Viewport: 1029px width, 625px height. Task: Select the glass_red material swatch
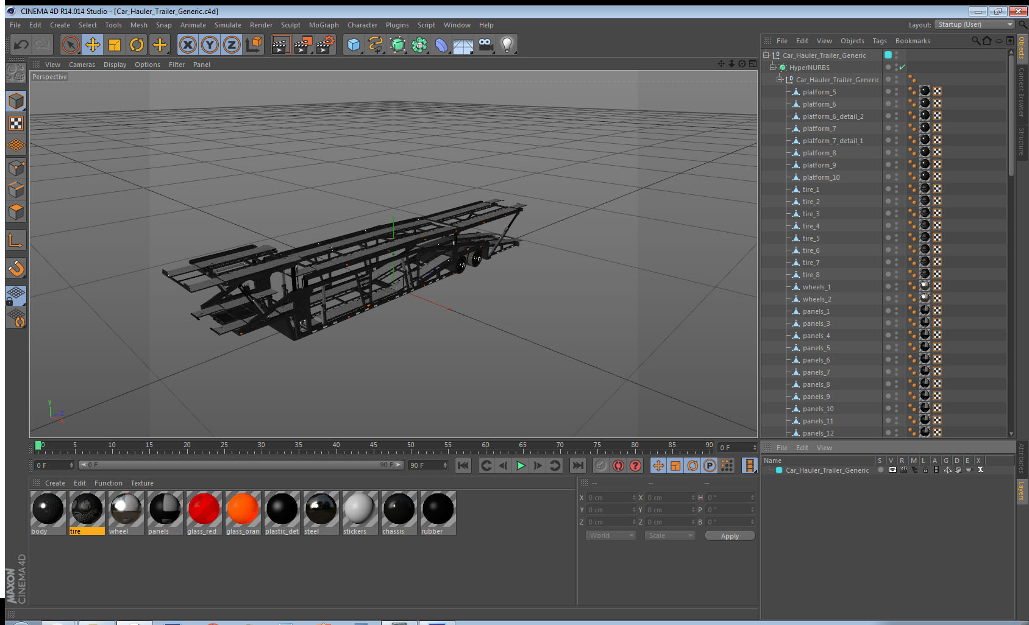[x=204, y=513]
